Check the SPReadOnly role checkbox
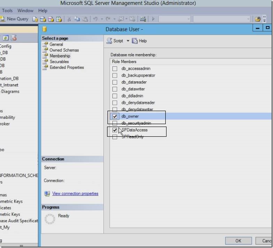 point(115,137)
